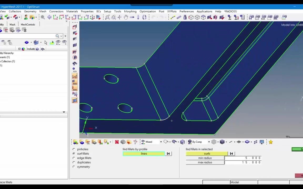This screenshot has height=189, width=303.
Task: Select the Shaded Geometry display icon
Action: (x=175, y=142)
